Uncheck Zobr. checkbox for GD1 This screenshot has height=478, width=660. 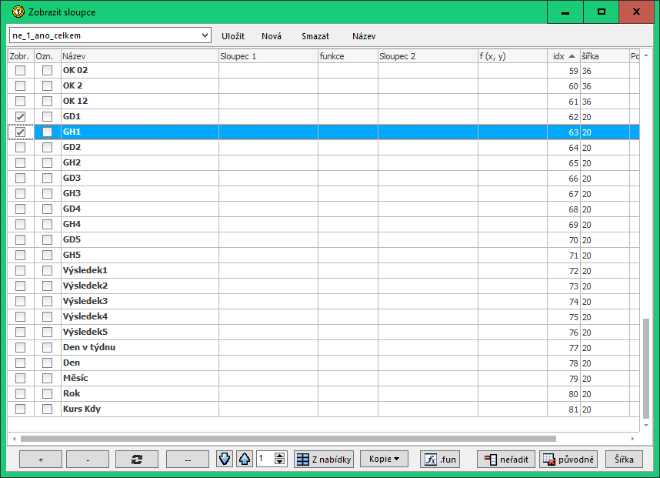pos(20,117)
